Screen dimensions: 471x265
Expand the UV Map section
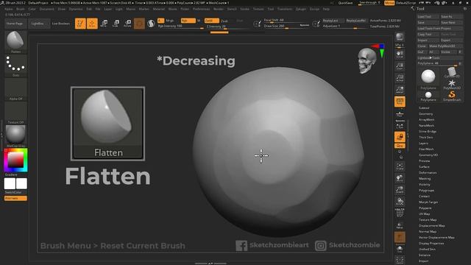tap(424, 214)
